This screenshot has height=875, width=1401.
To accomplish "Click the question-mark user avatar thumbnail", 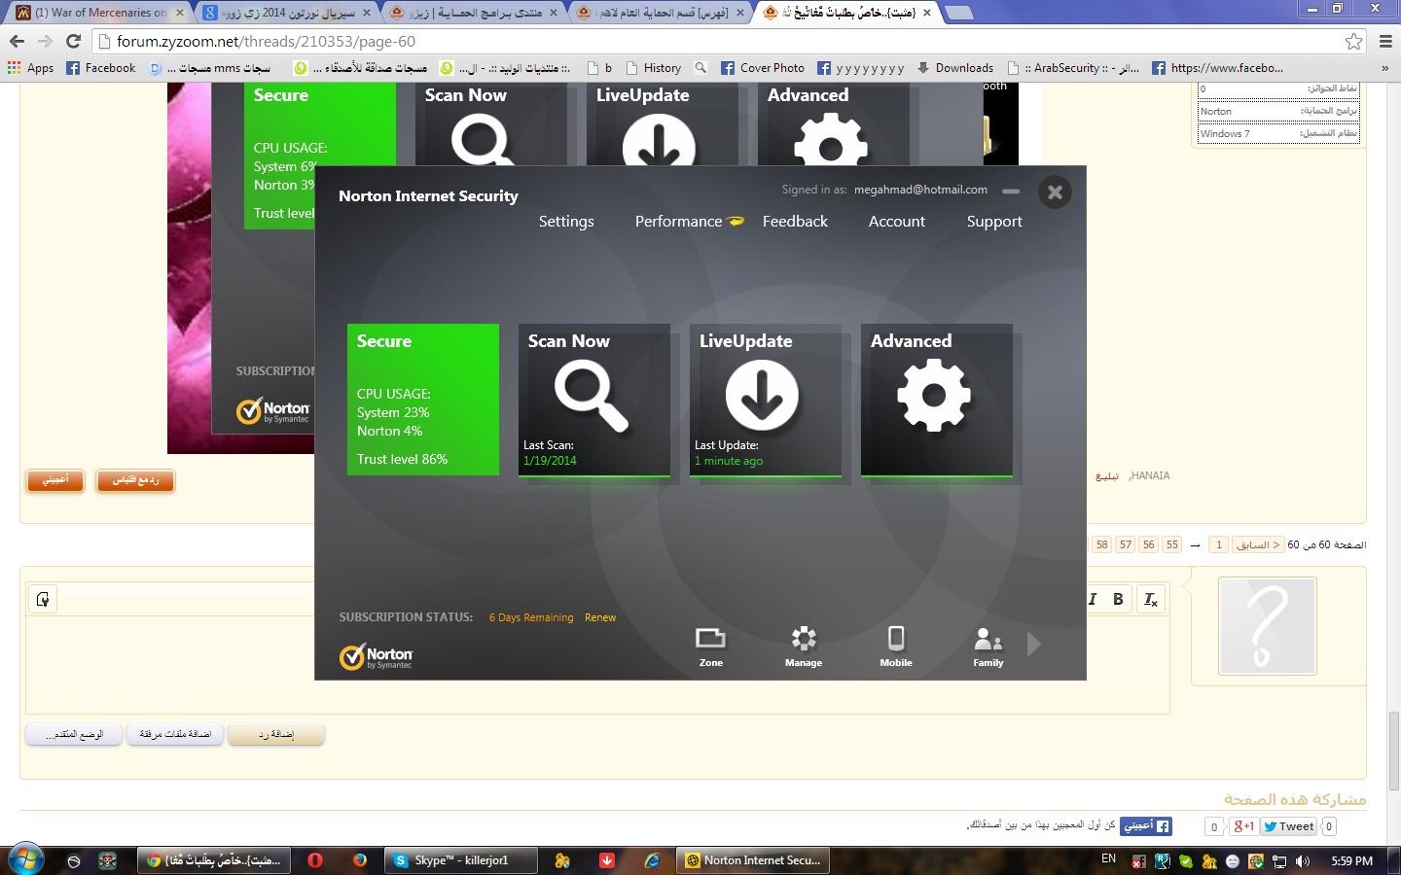I will 1267,626.
